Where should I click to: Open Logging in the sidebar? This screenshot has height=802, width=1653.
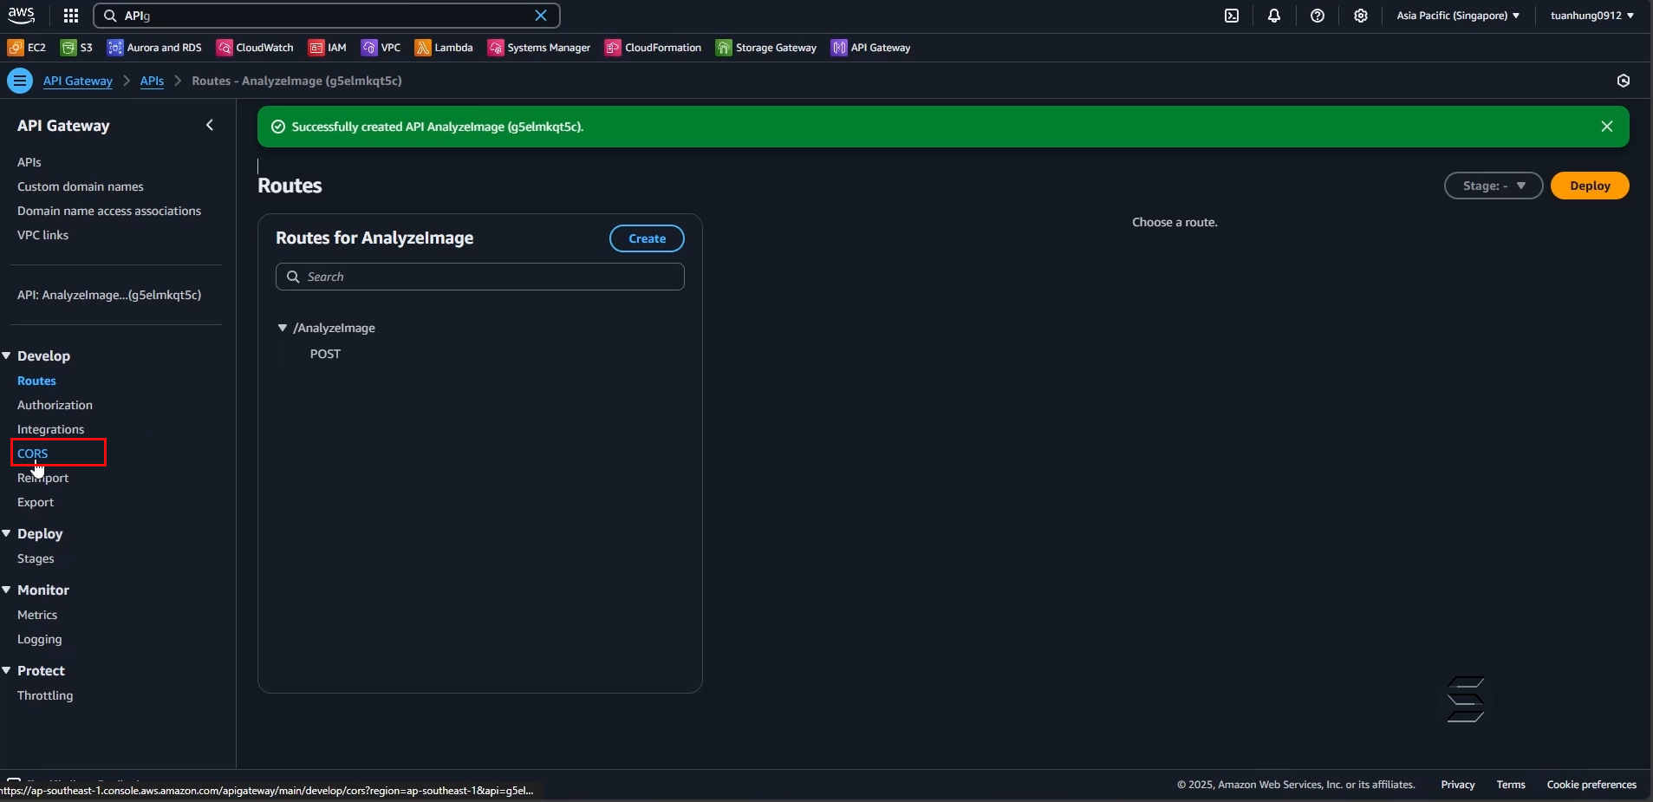pyautogui.click(x=40, y=639)
